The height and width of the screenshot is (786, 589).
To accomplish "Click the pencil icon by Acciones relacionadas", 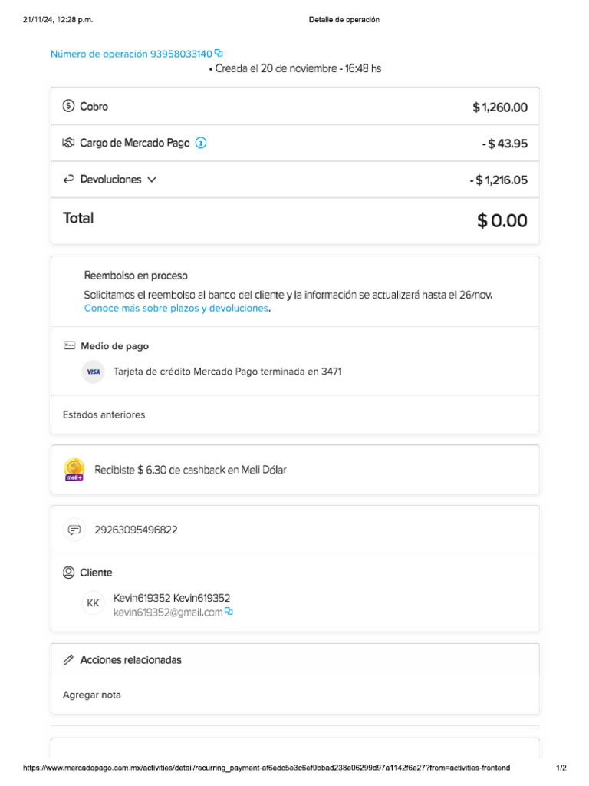I will [x=68, y=660].
